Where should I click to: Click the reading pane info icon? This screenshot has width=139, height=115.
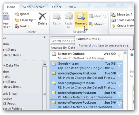pyautogui.click(x=132, y=55)
